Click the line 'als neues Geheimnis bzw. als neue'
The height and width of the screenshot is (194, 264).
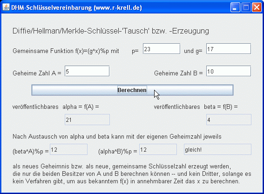coord(62,166)
